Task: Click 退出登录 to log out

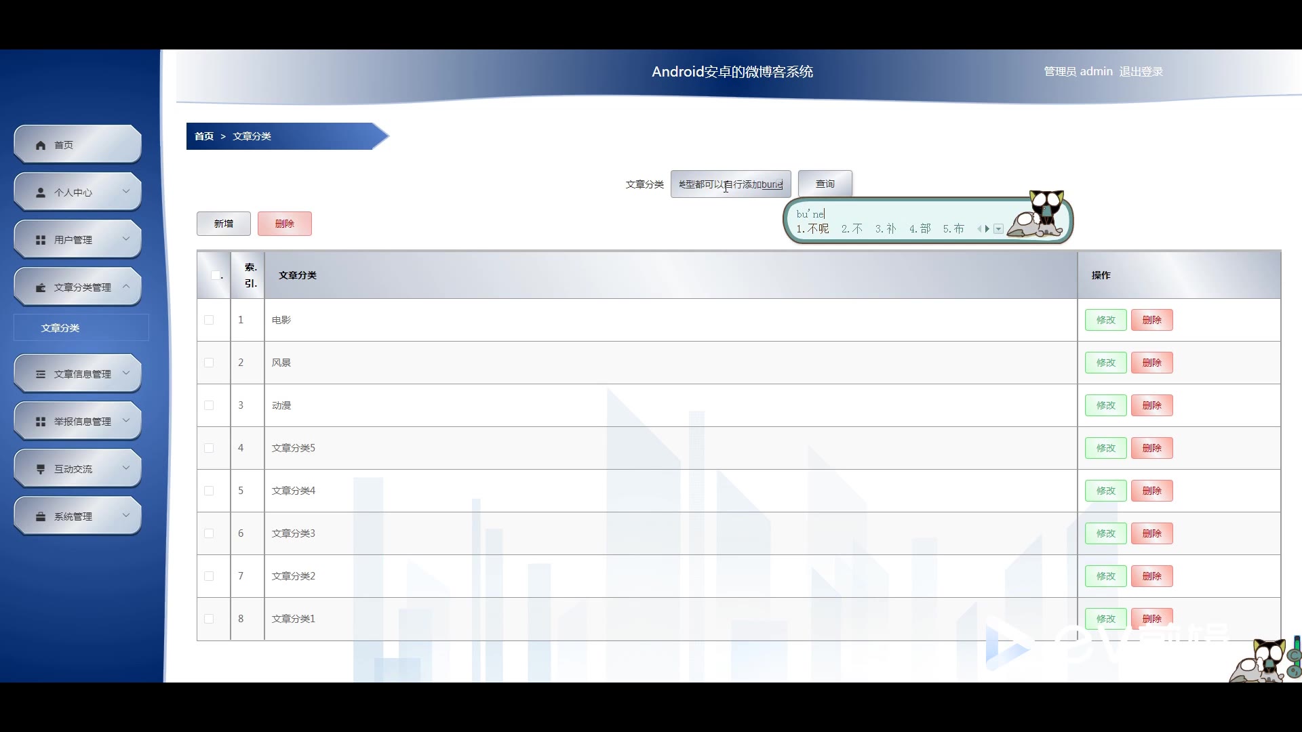Action: 1141,72
